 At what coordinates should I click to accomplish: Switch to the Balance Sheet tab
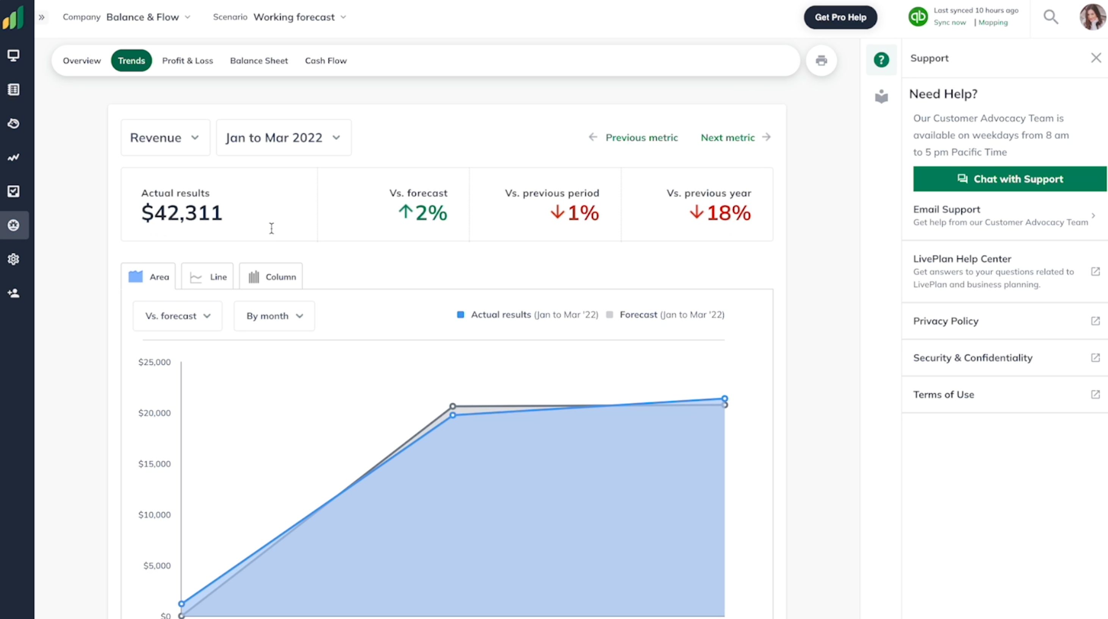(258, 60)
